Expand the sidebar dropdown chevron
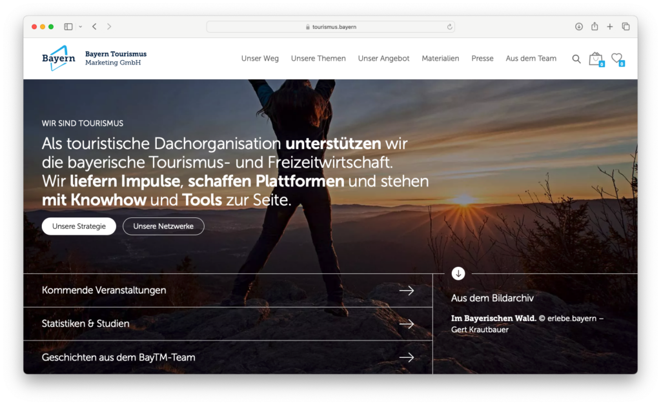Viewport: 661px width, 405px height. click(x=80, y=26)
